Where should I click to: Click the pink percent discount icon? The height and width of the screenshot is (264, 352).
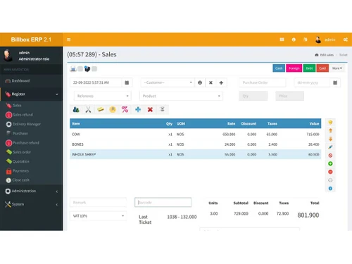pyautogui.click(x=125, y=109)
